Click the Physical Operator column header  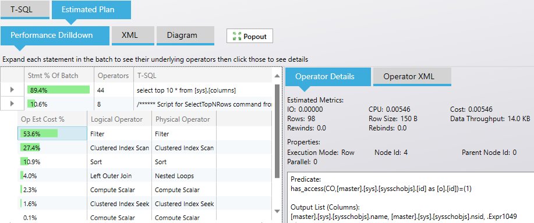coord(184,119)
